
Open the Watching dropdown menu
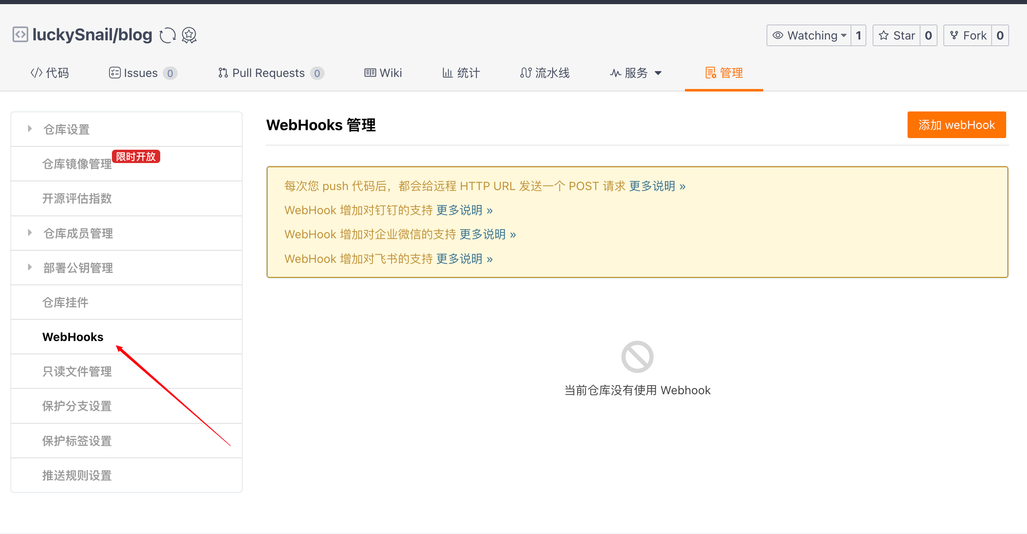tap(809, 35)
